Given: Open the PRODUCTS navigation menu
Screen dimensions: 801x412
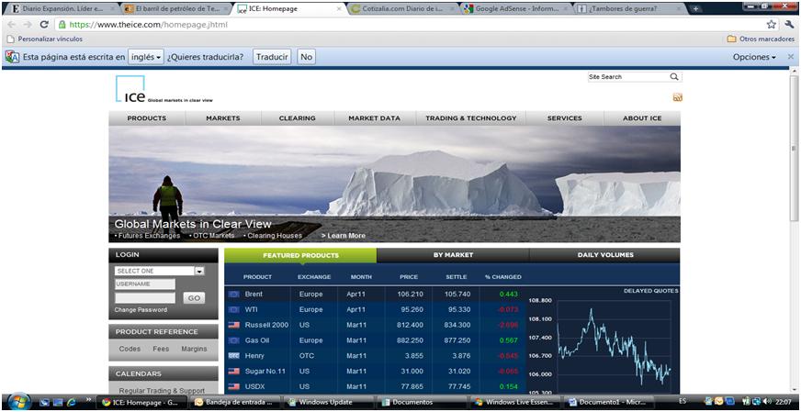Looking at the screenshot, I should [x=147, y=118].
